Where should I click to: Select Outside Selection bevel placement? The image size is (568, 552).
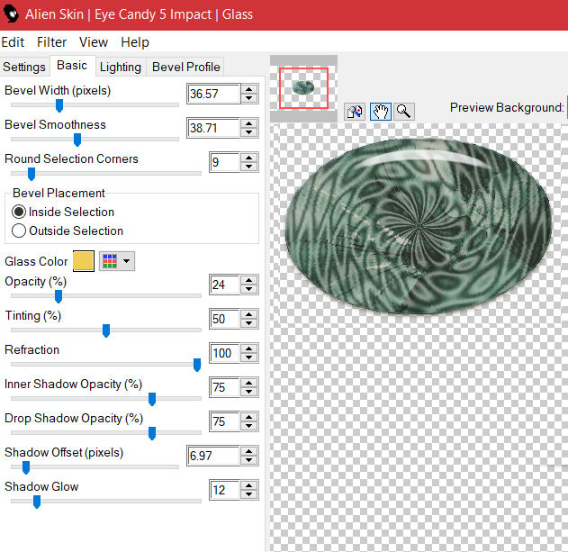(x=19, y=231)
